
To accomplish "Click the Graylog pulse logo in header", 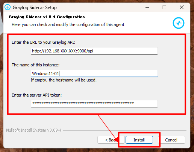I will (x=179, y=23).
